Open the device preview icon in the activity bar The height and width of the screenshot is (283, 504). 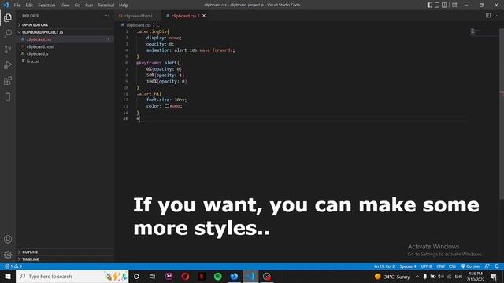(8, 97)
